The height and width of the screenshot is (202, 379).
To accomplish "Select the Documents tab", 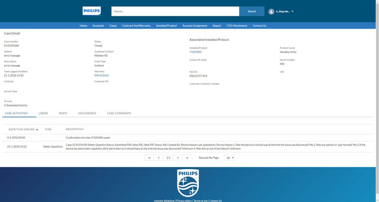I will [87, 113].
